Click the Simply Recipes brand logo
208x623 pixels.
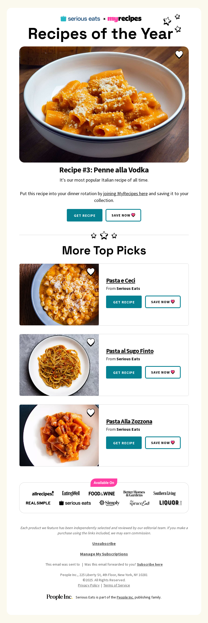(109, 503)
